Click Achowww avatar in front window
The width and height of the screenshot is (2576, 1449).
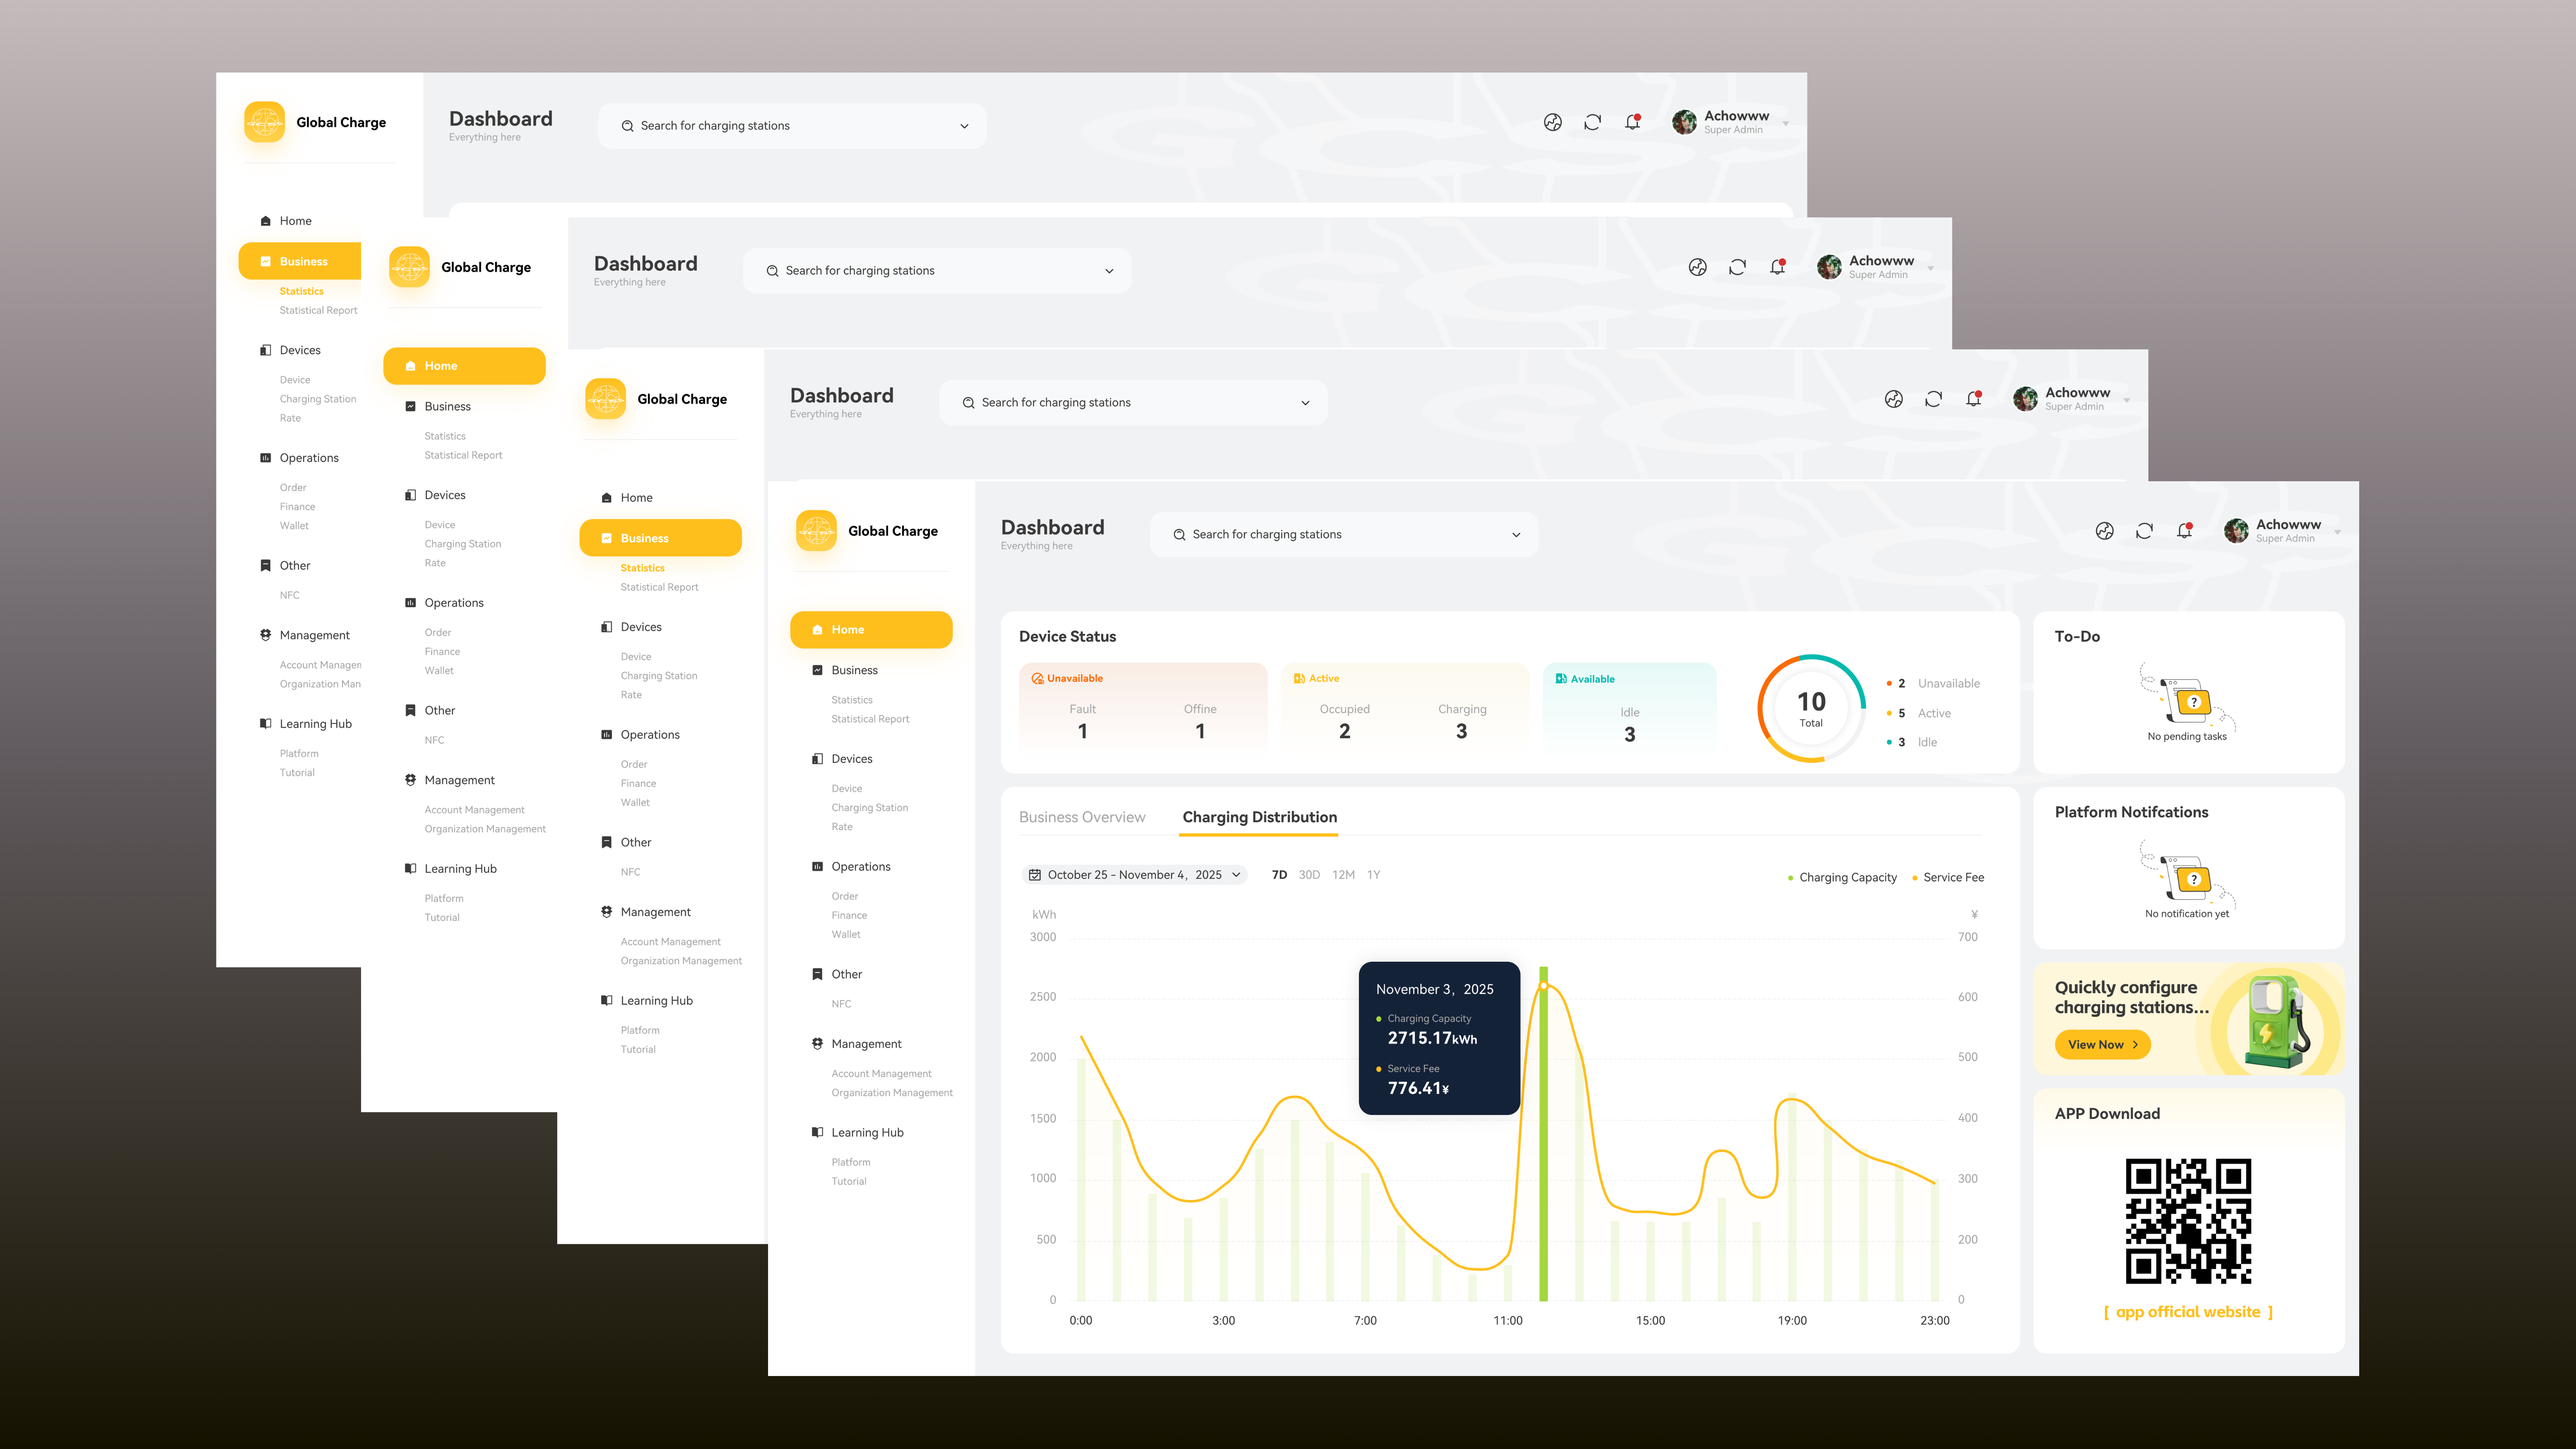(2236, 531)
